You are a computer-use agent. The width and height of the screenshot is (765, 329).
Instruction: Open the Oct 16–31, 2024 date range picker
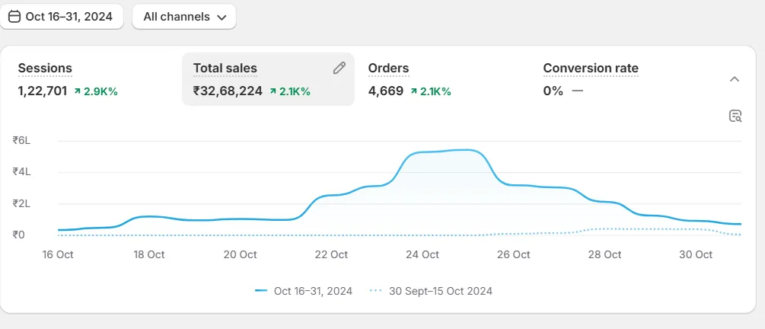62,17
